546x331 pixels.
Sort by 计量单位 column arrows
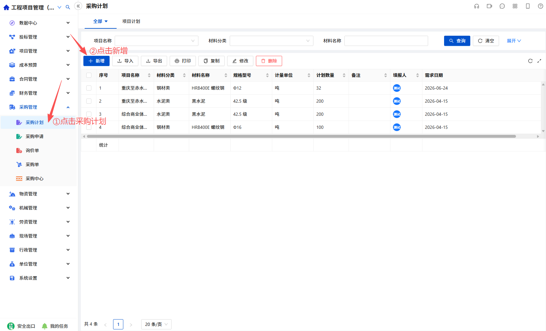[309, 75]
